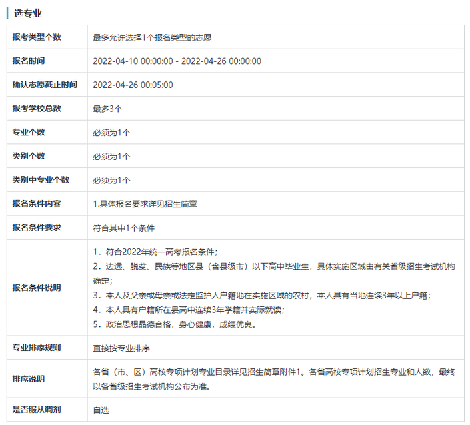Select the value 最多3个
The height and width of the screenshot is (425, 470).
click(107, 109)
